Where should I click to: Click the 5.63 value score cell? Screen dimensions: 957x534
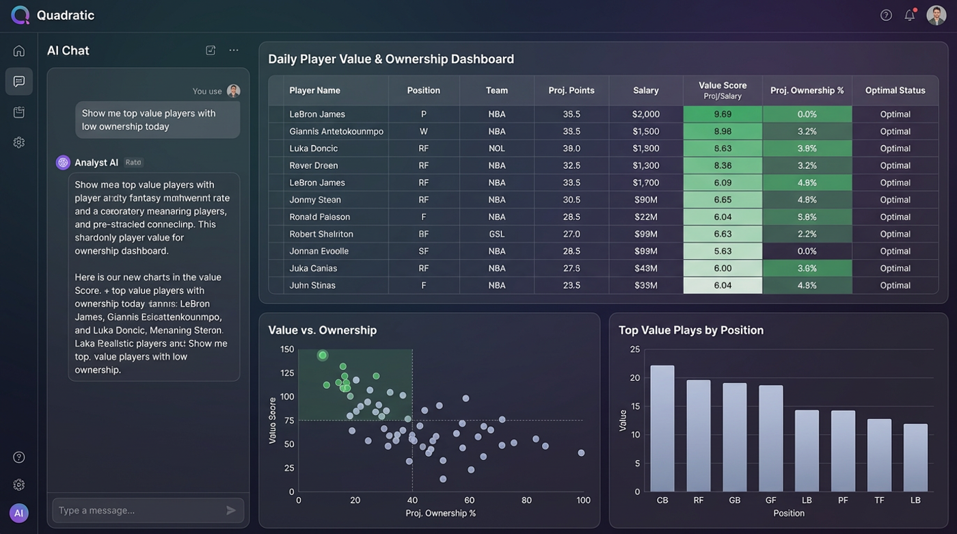tap(723, 251)
